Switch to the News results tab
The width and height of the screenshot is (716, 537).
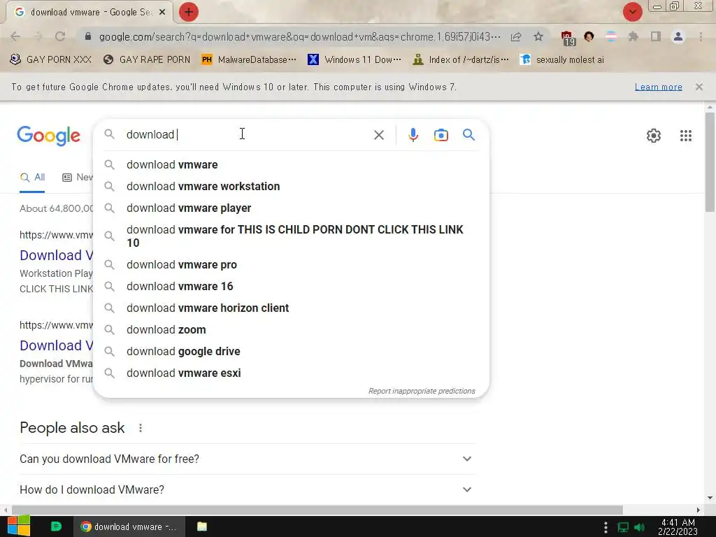click(x=78, y=177)
